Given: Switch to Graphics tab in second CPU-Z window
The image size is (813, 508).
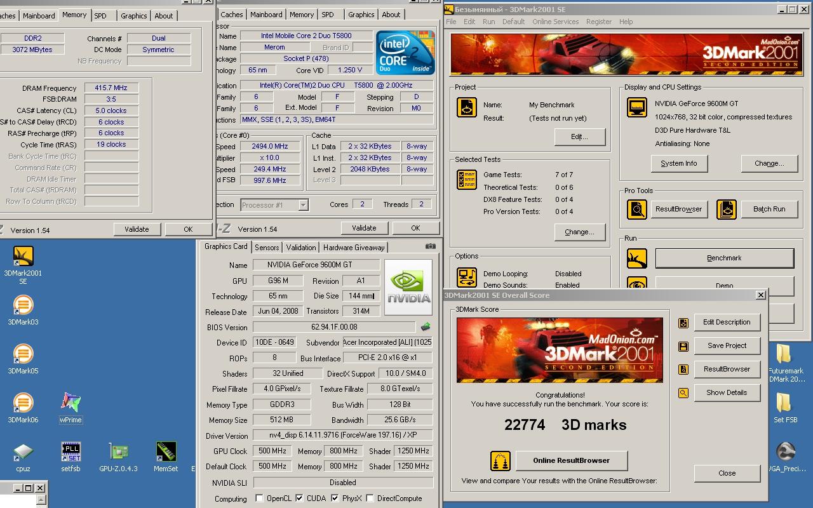Looking at the screenshot, I should (x=361, y=15).
